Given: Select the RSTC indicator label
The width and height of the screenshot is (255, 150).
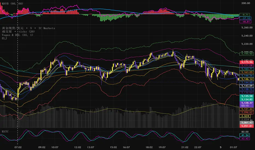Looking at the screenshot, I should tap(5, 131).
